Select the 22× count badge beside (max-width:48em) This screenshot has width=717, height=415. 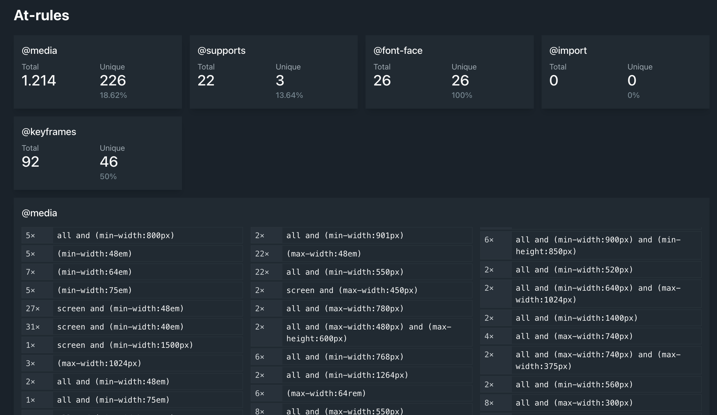pos(261,254)
